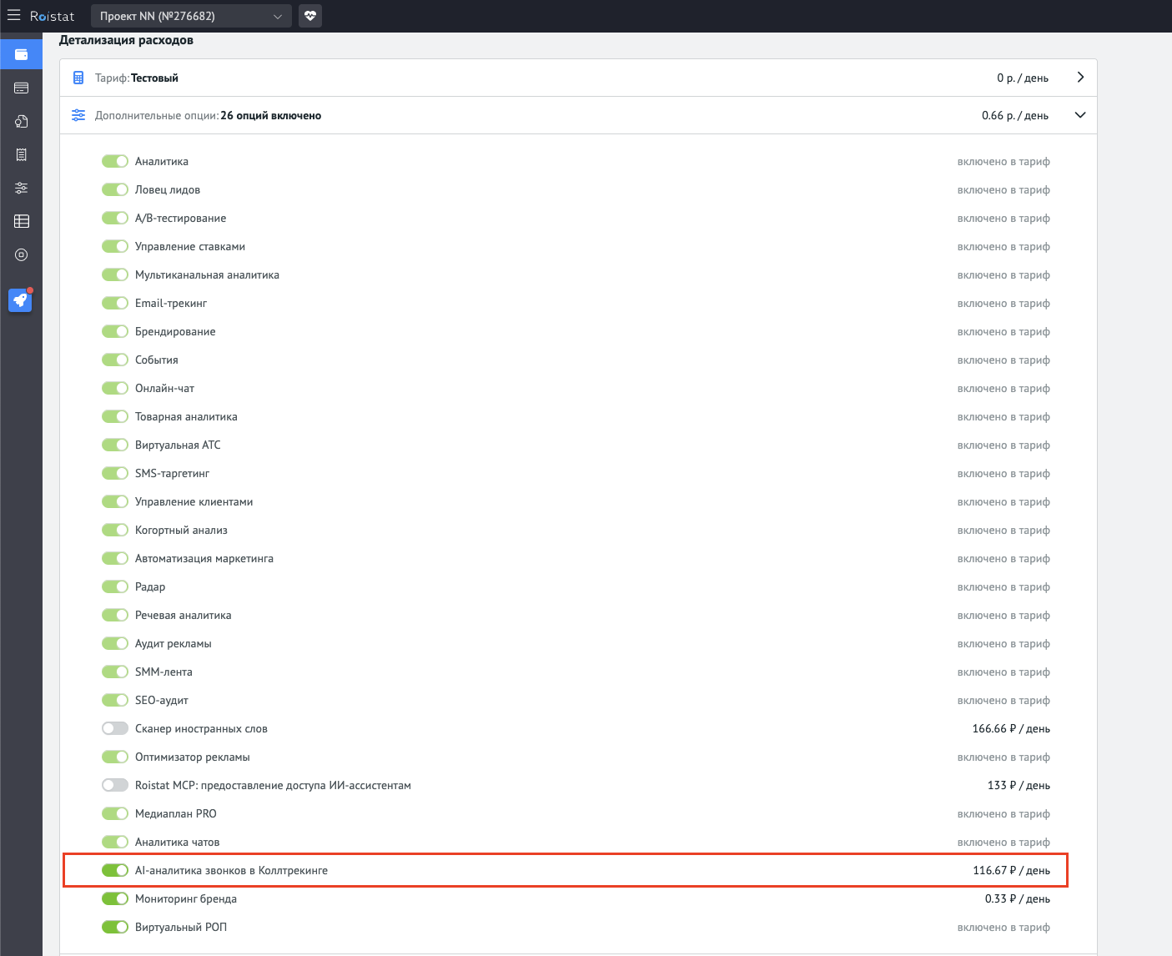Click the Виртуальная АТС label
This screenshot has width=1172, height=956.
[178, 445]
